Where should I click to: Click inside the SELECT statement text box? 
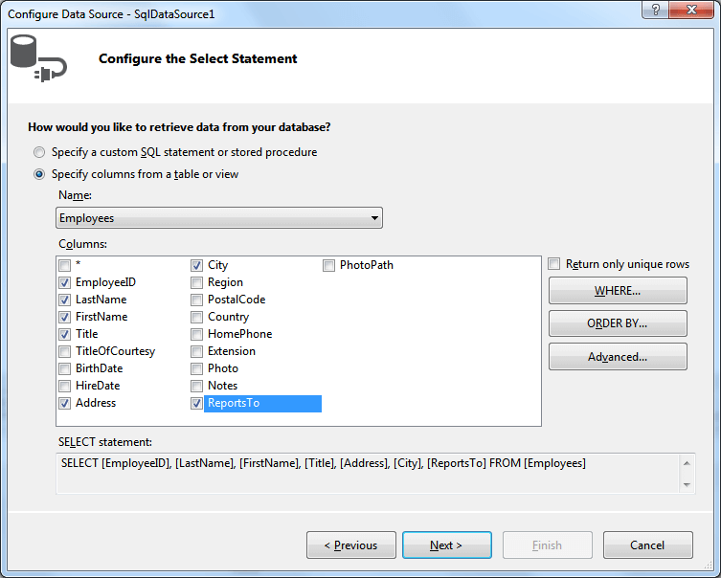point(368,474)
